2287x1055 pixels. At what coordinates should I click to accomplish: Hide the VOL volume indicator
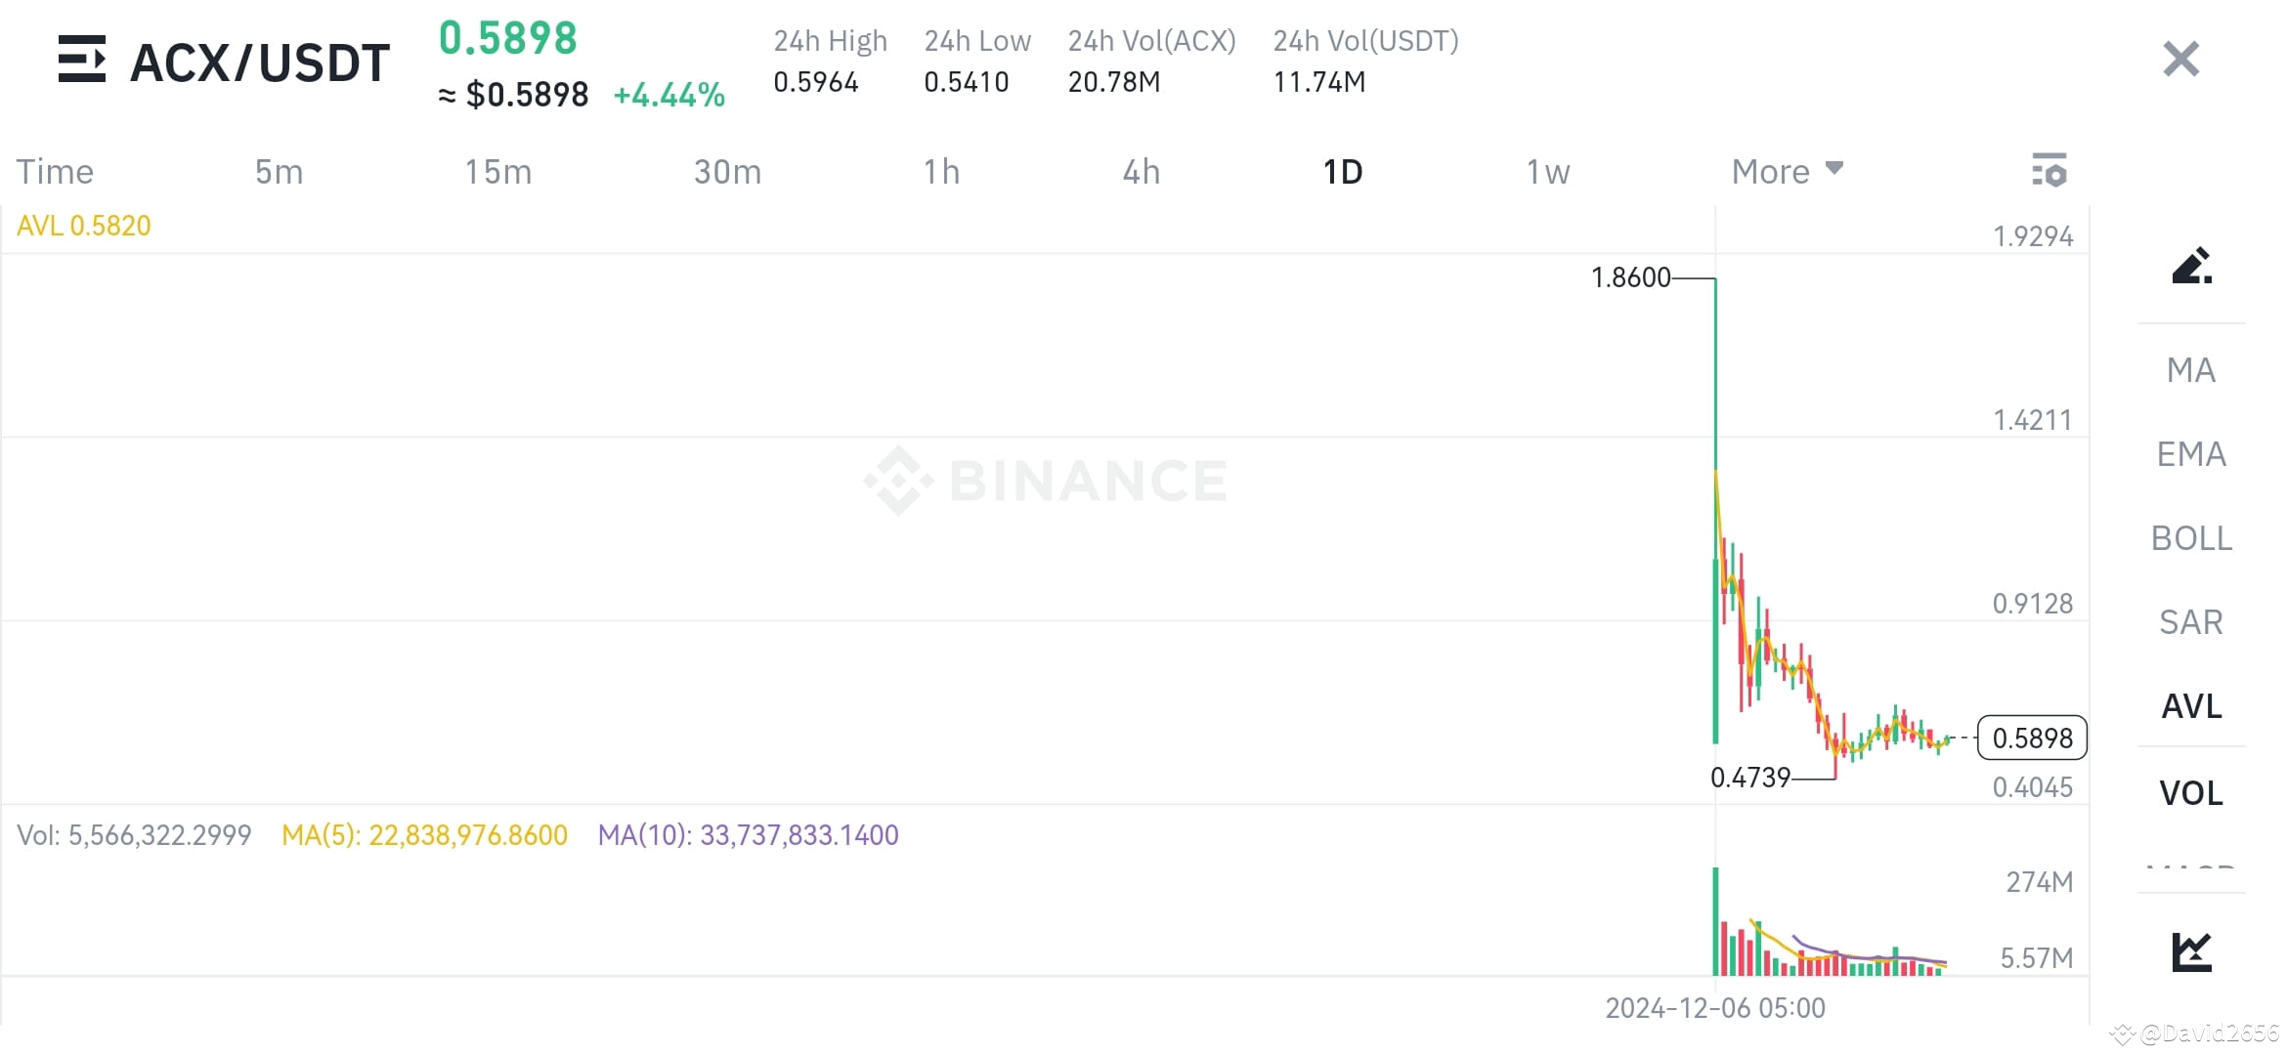[x=2192, y=792]
